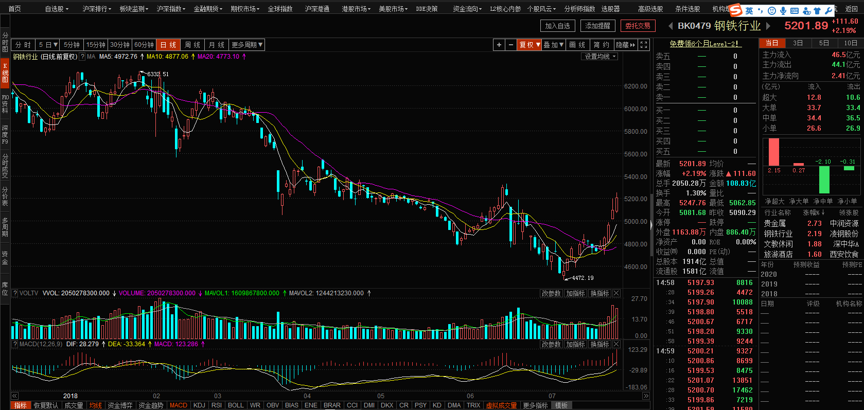The width and height of the screenshot is (864, 410).
Task: Select 15分钟 chart period
Action: click(96, 45)
